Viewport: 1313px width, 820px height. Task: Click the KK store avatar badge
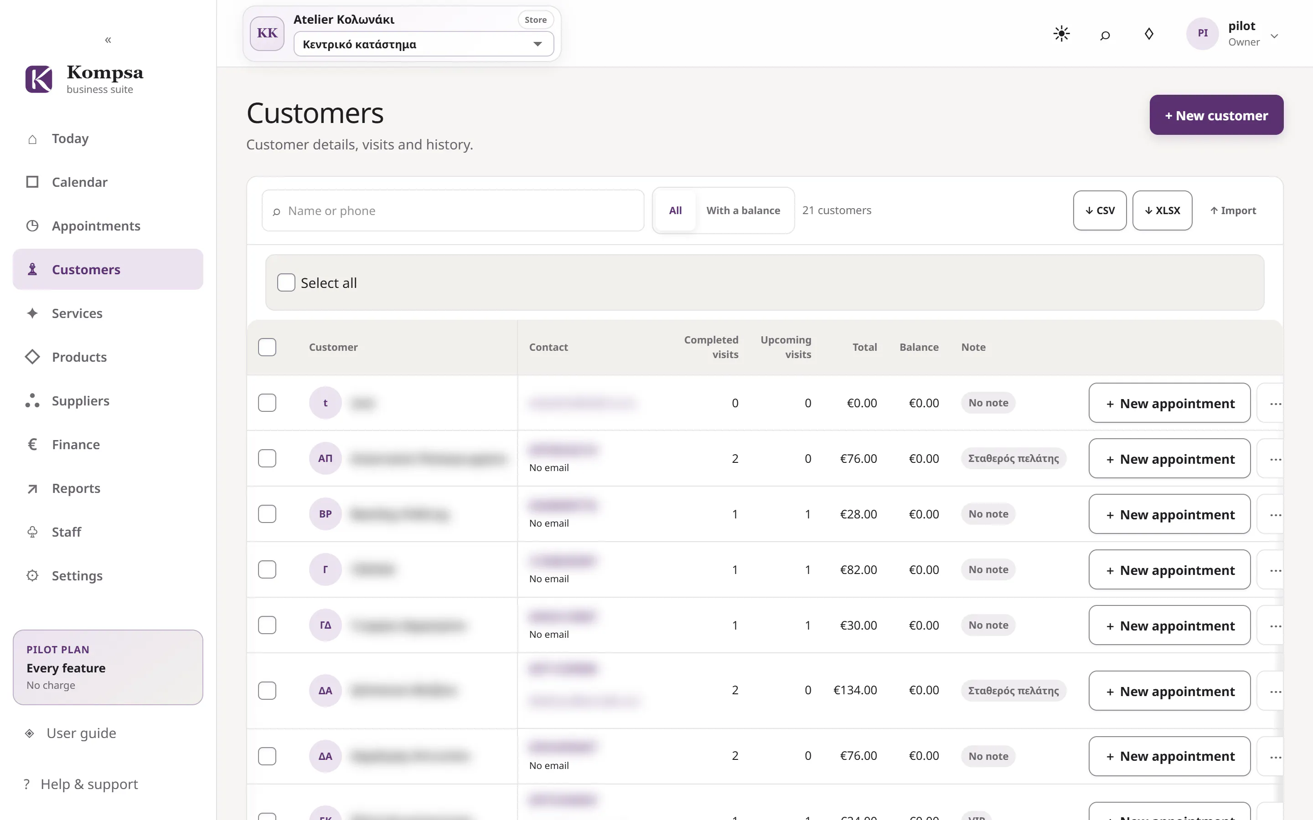click(267, 33)
